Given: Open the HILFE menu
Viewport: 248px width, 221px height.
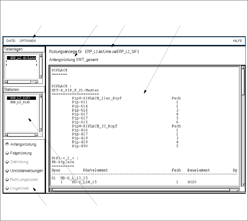Looking at the screenshot, I should pos(237,41).
